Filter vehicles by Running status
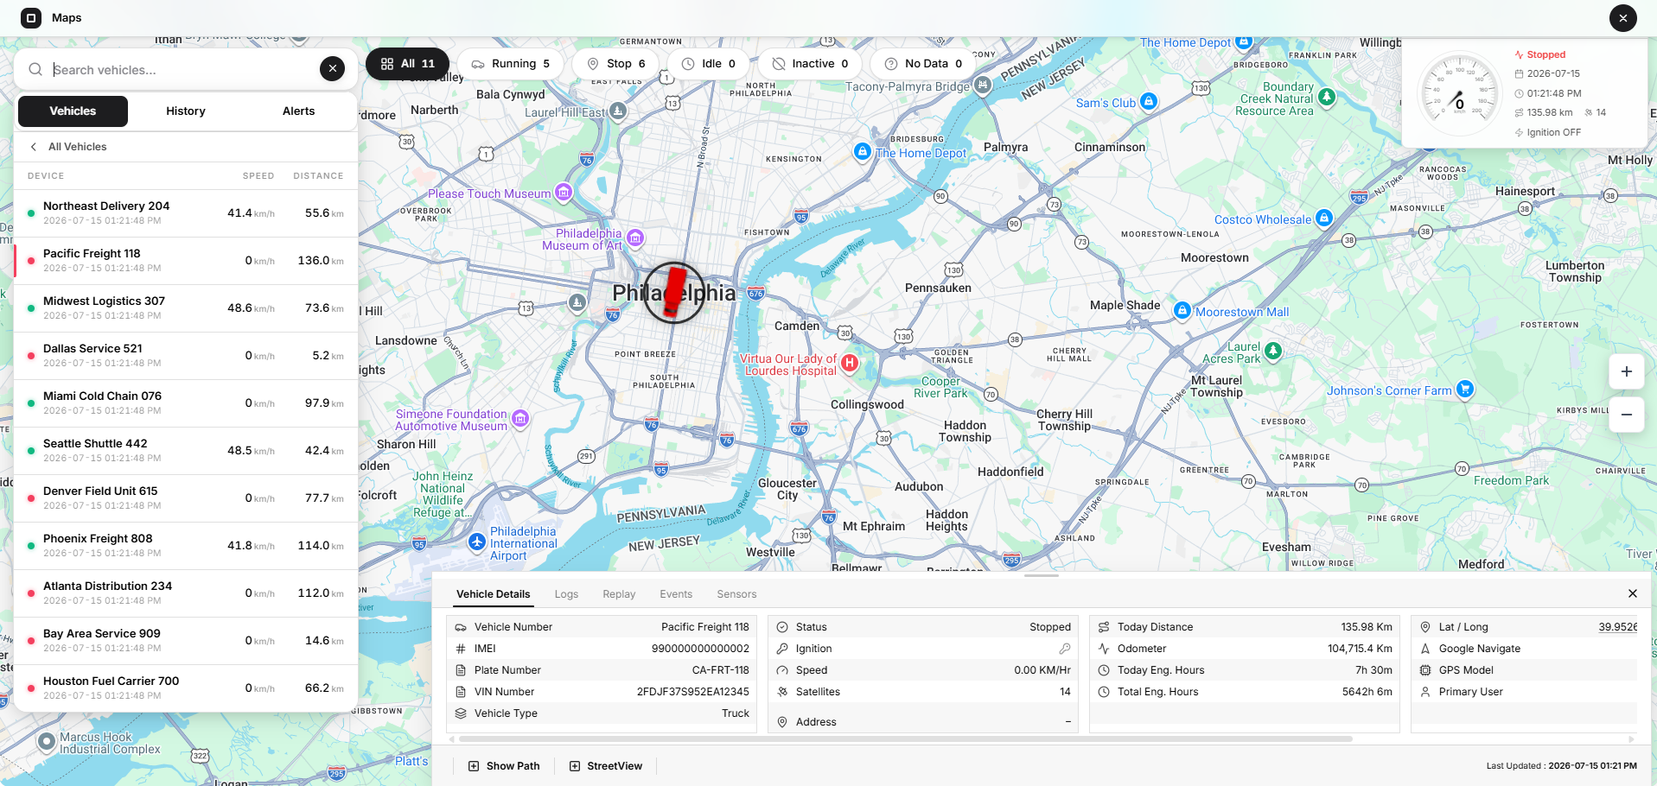 (510, 64)
